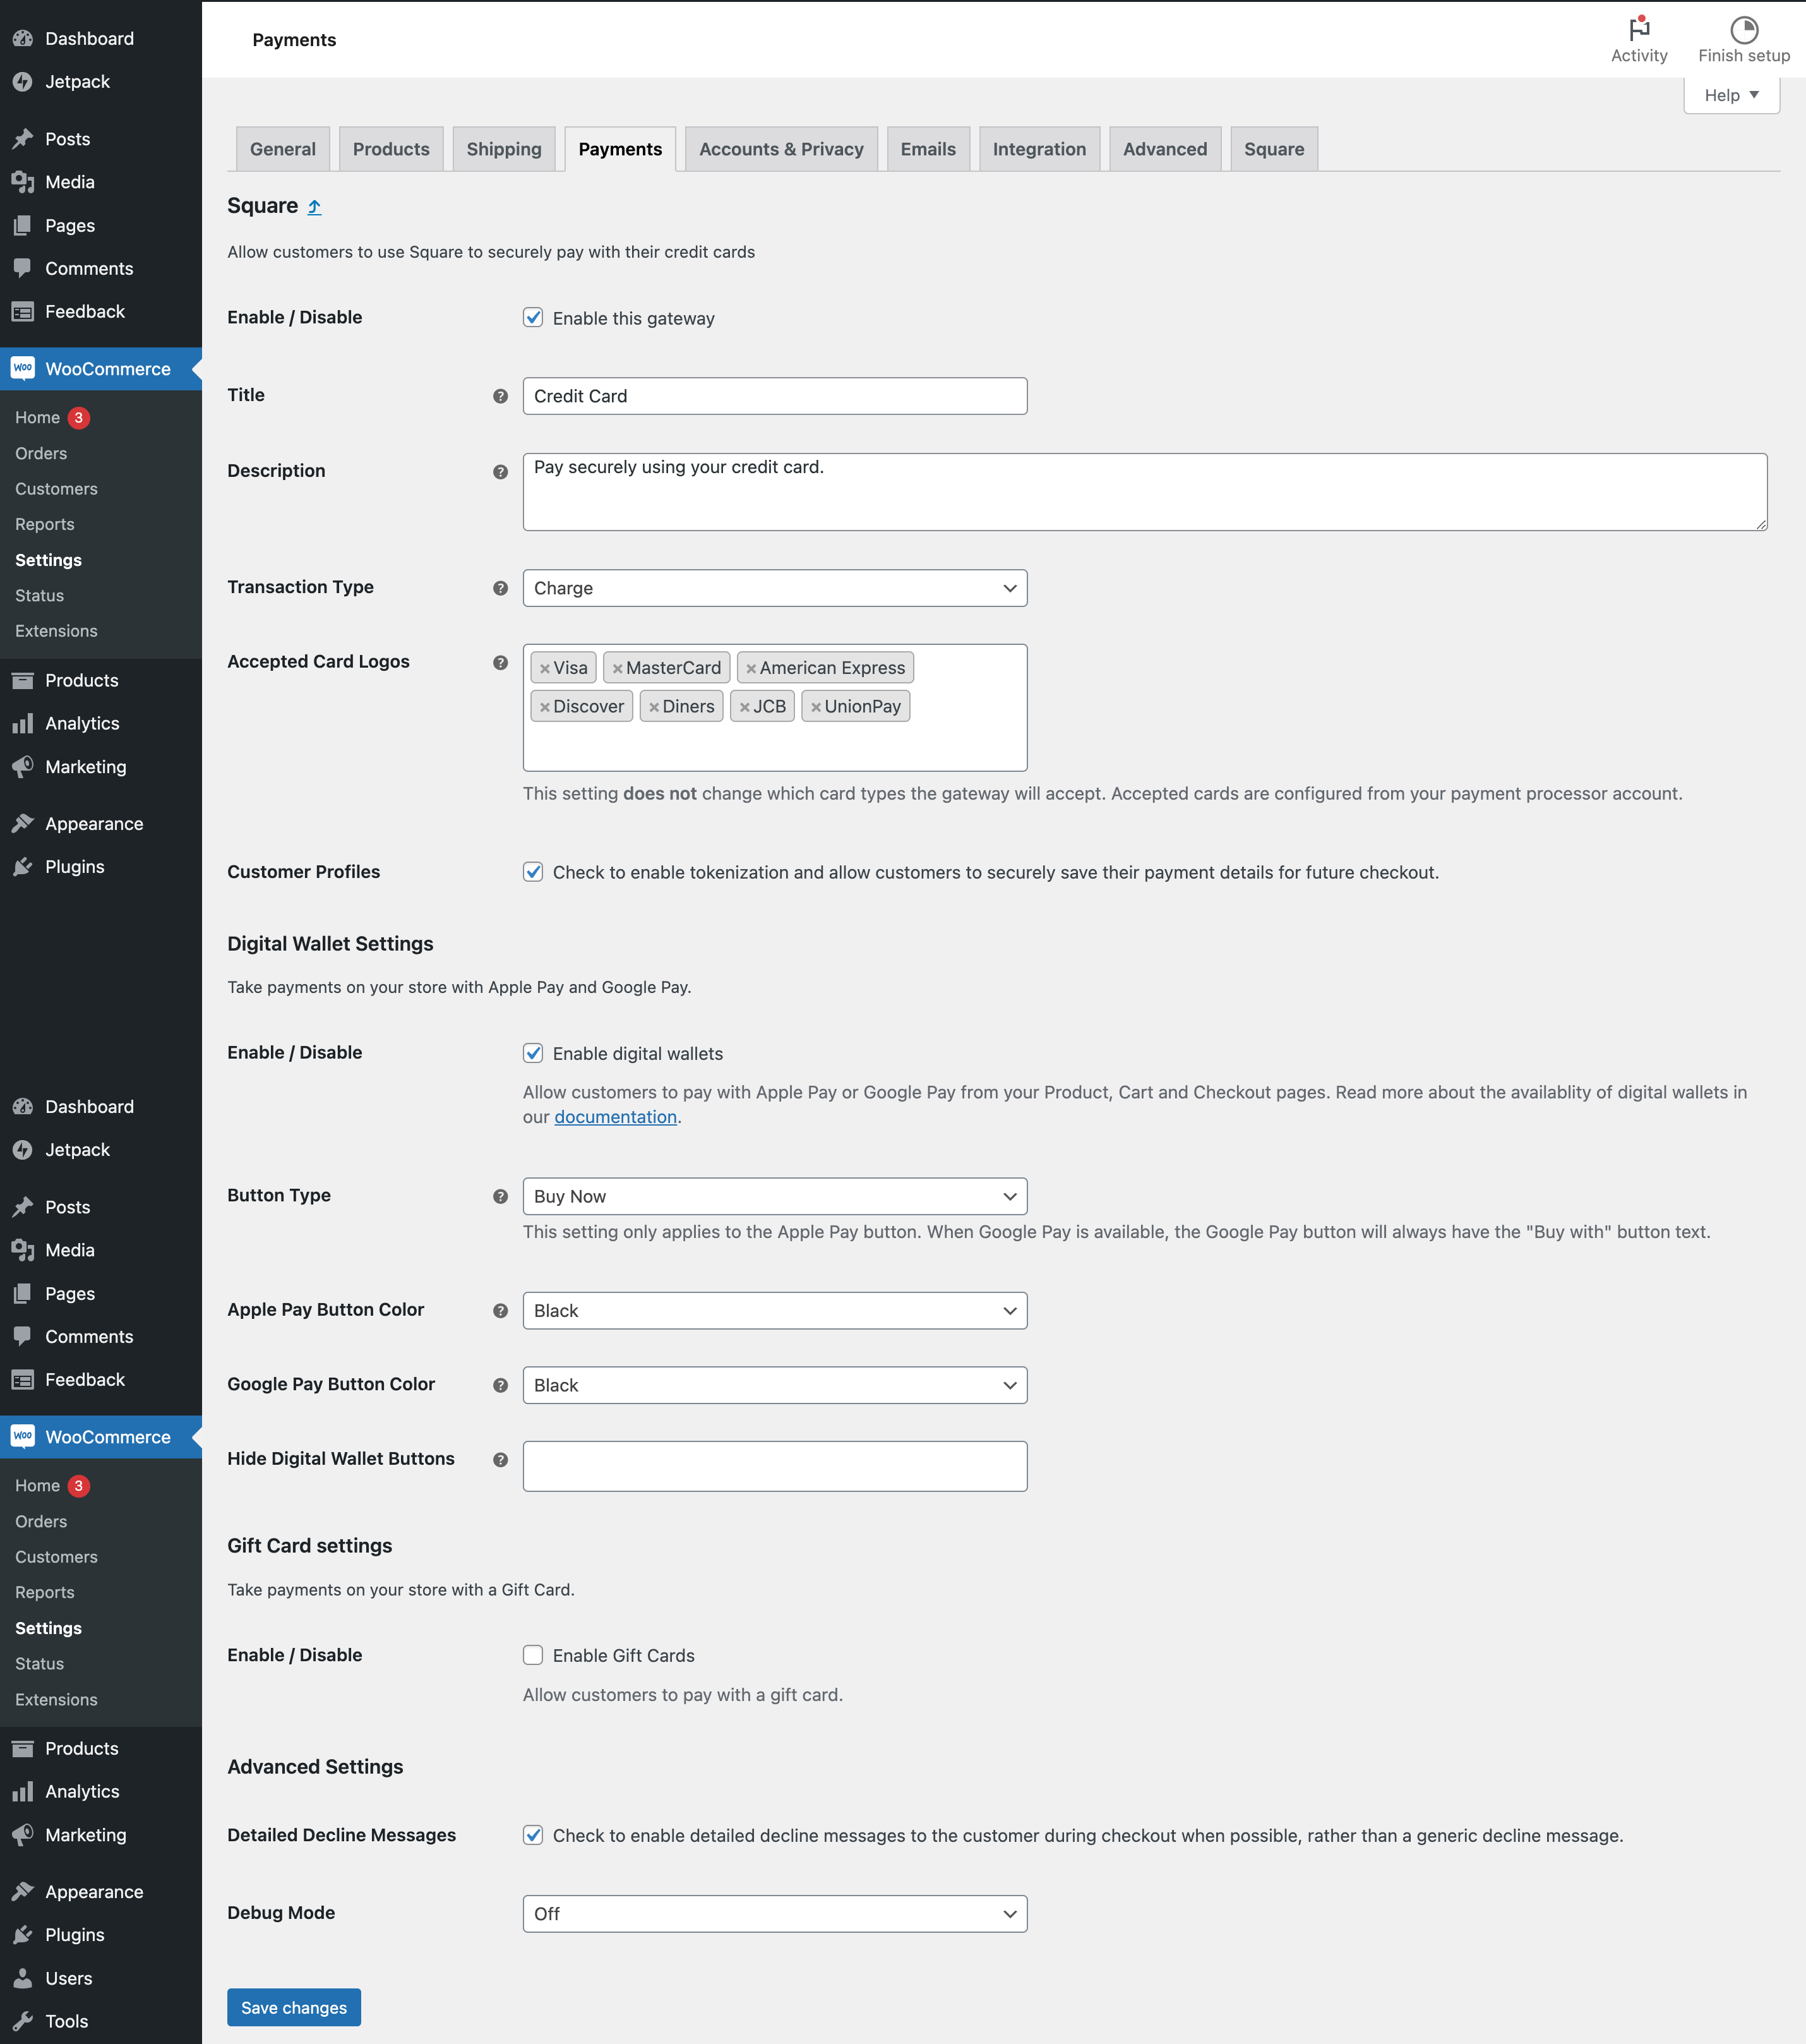The width and height of the screenshot is (1806, 2044).
Task: Select the Appearance brush icon
Action: pos(22,822)
